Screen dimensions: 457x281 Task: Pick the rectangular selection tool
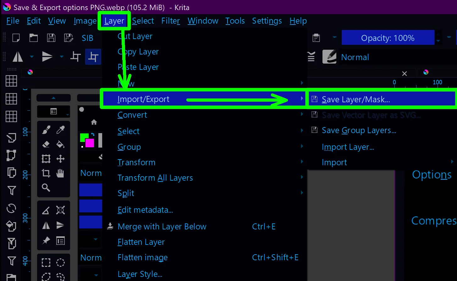(46, 262)
